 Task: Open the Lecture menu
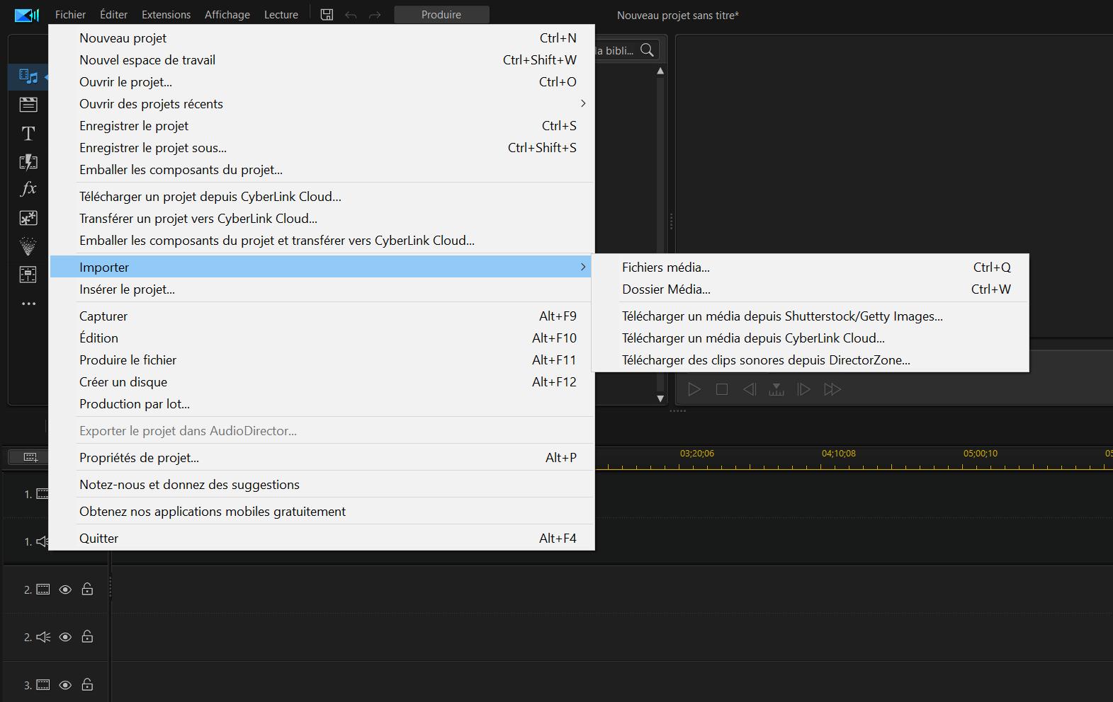tap(281, 15)
